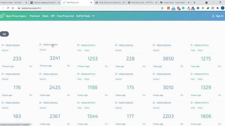Click the flag icon on the 233 Socks5 card
The height and width of the screenshot is (126, 225).
click(3, 45)
